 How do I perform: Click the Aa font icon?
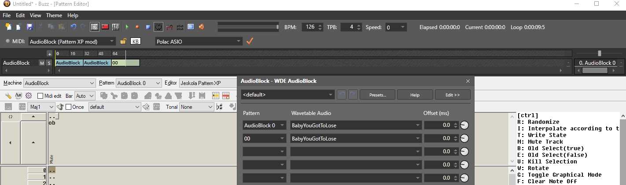coord(18,96)
